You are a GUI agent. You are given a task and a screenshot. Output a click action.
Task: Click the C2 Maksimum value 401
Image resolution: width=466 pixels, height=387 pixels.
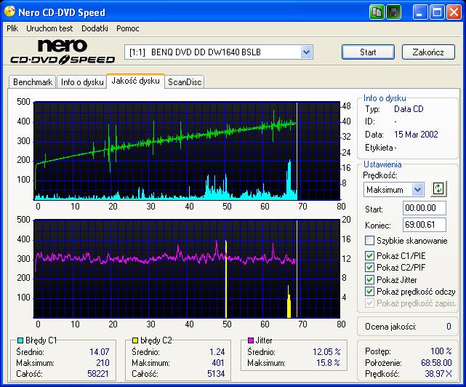pos(218,363)
